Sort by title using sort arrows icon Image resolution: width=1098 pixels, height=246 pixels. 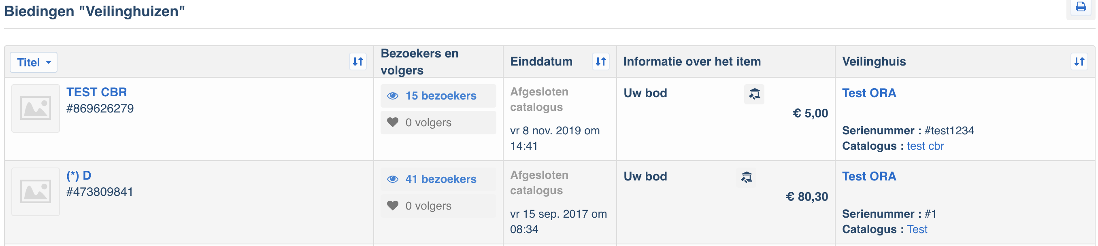pyautogui.click(x=358, y=62)
